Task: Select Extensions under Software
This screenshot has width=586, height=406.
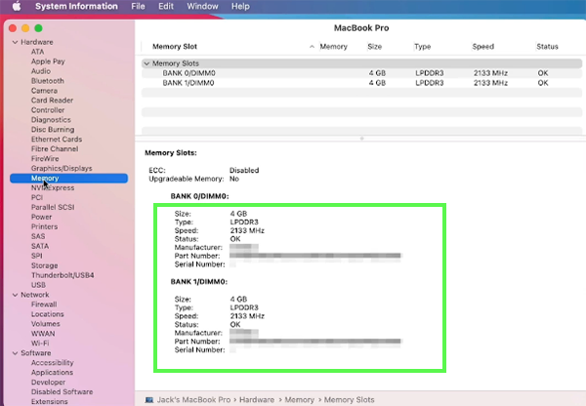Action: [x=50, y=401]
